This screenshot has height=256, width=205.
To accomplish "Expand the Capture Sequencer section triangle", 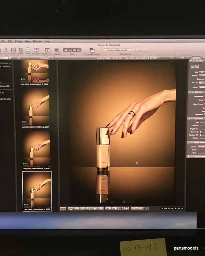I will pyautogui.click(x=189, y=156).
